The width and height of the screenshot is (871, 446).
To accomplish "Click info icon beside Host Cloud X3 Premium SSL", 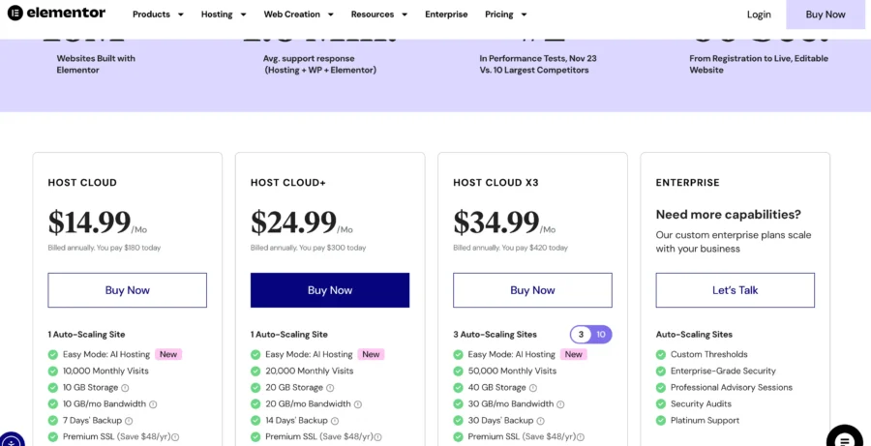I will coord(581,437).
